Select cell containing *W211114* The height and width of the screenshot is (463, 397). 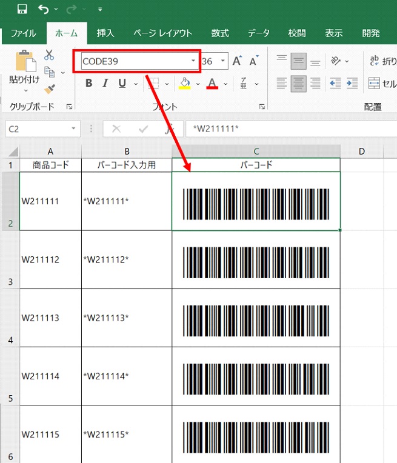pyautogui.click(x=127, y=376)
